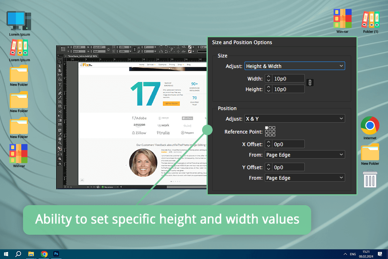Select the Direct Selection tool
Image resolution: width=388 pixels, height=259 pixels.
(x=60, y=66)
